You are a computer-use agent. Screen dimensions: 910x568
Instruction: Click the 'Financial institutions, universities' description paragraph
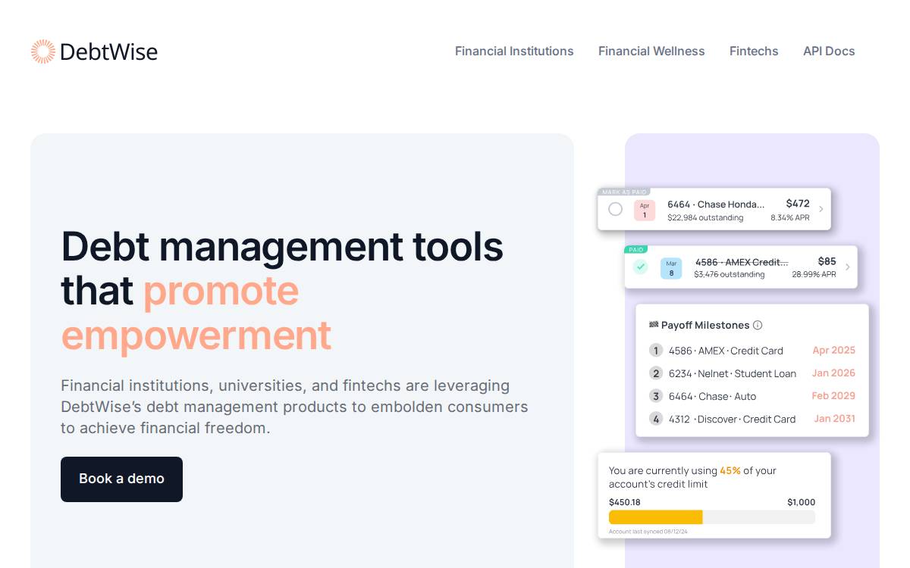(x=294, y=407)
